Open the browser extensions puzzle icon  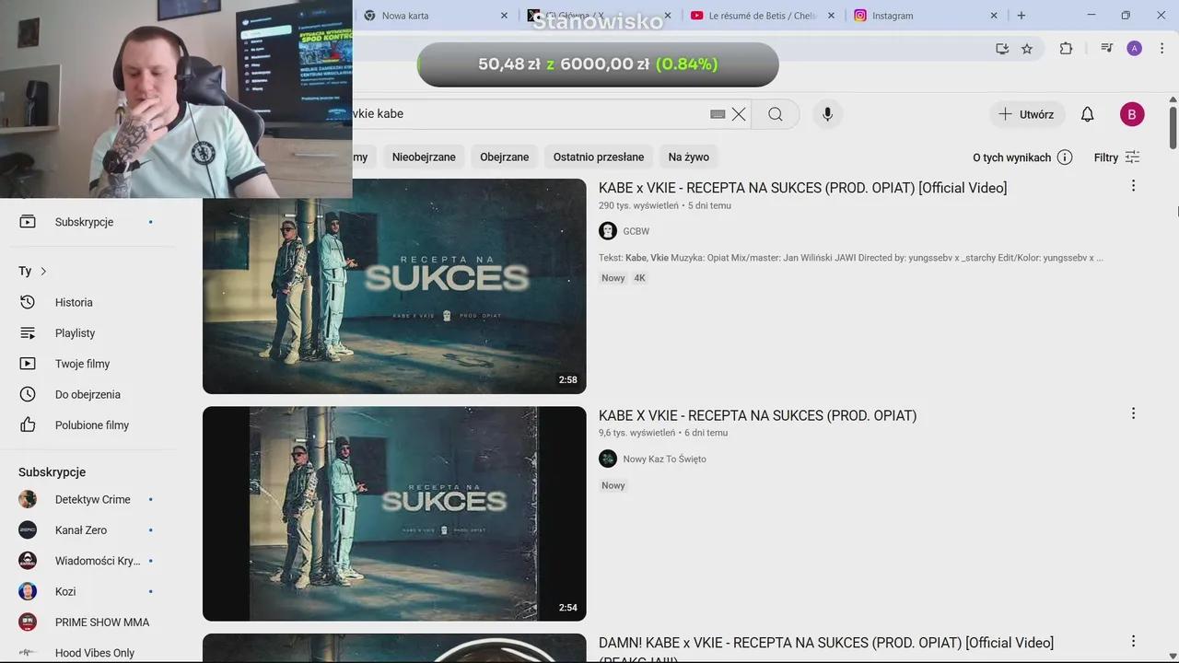pyautogui.click(x=1066, y=48)
